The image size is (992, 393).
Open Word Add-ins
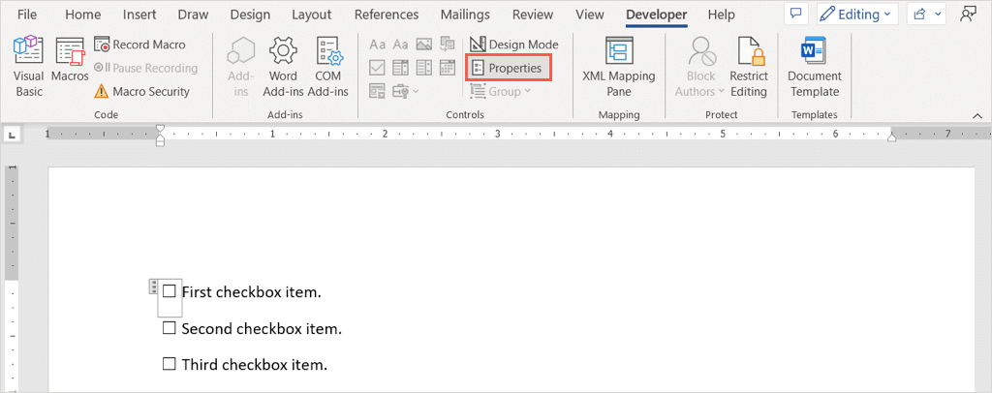click(283, 67)
